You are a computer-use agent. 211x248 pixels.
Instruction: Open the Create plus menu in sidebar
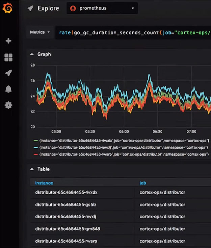pyautogui.click(x=8, y=41)
